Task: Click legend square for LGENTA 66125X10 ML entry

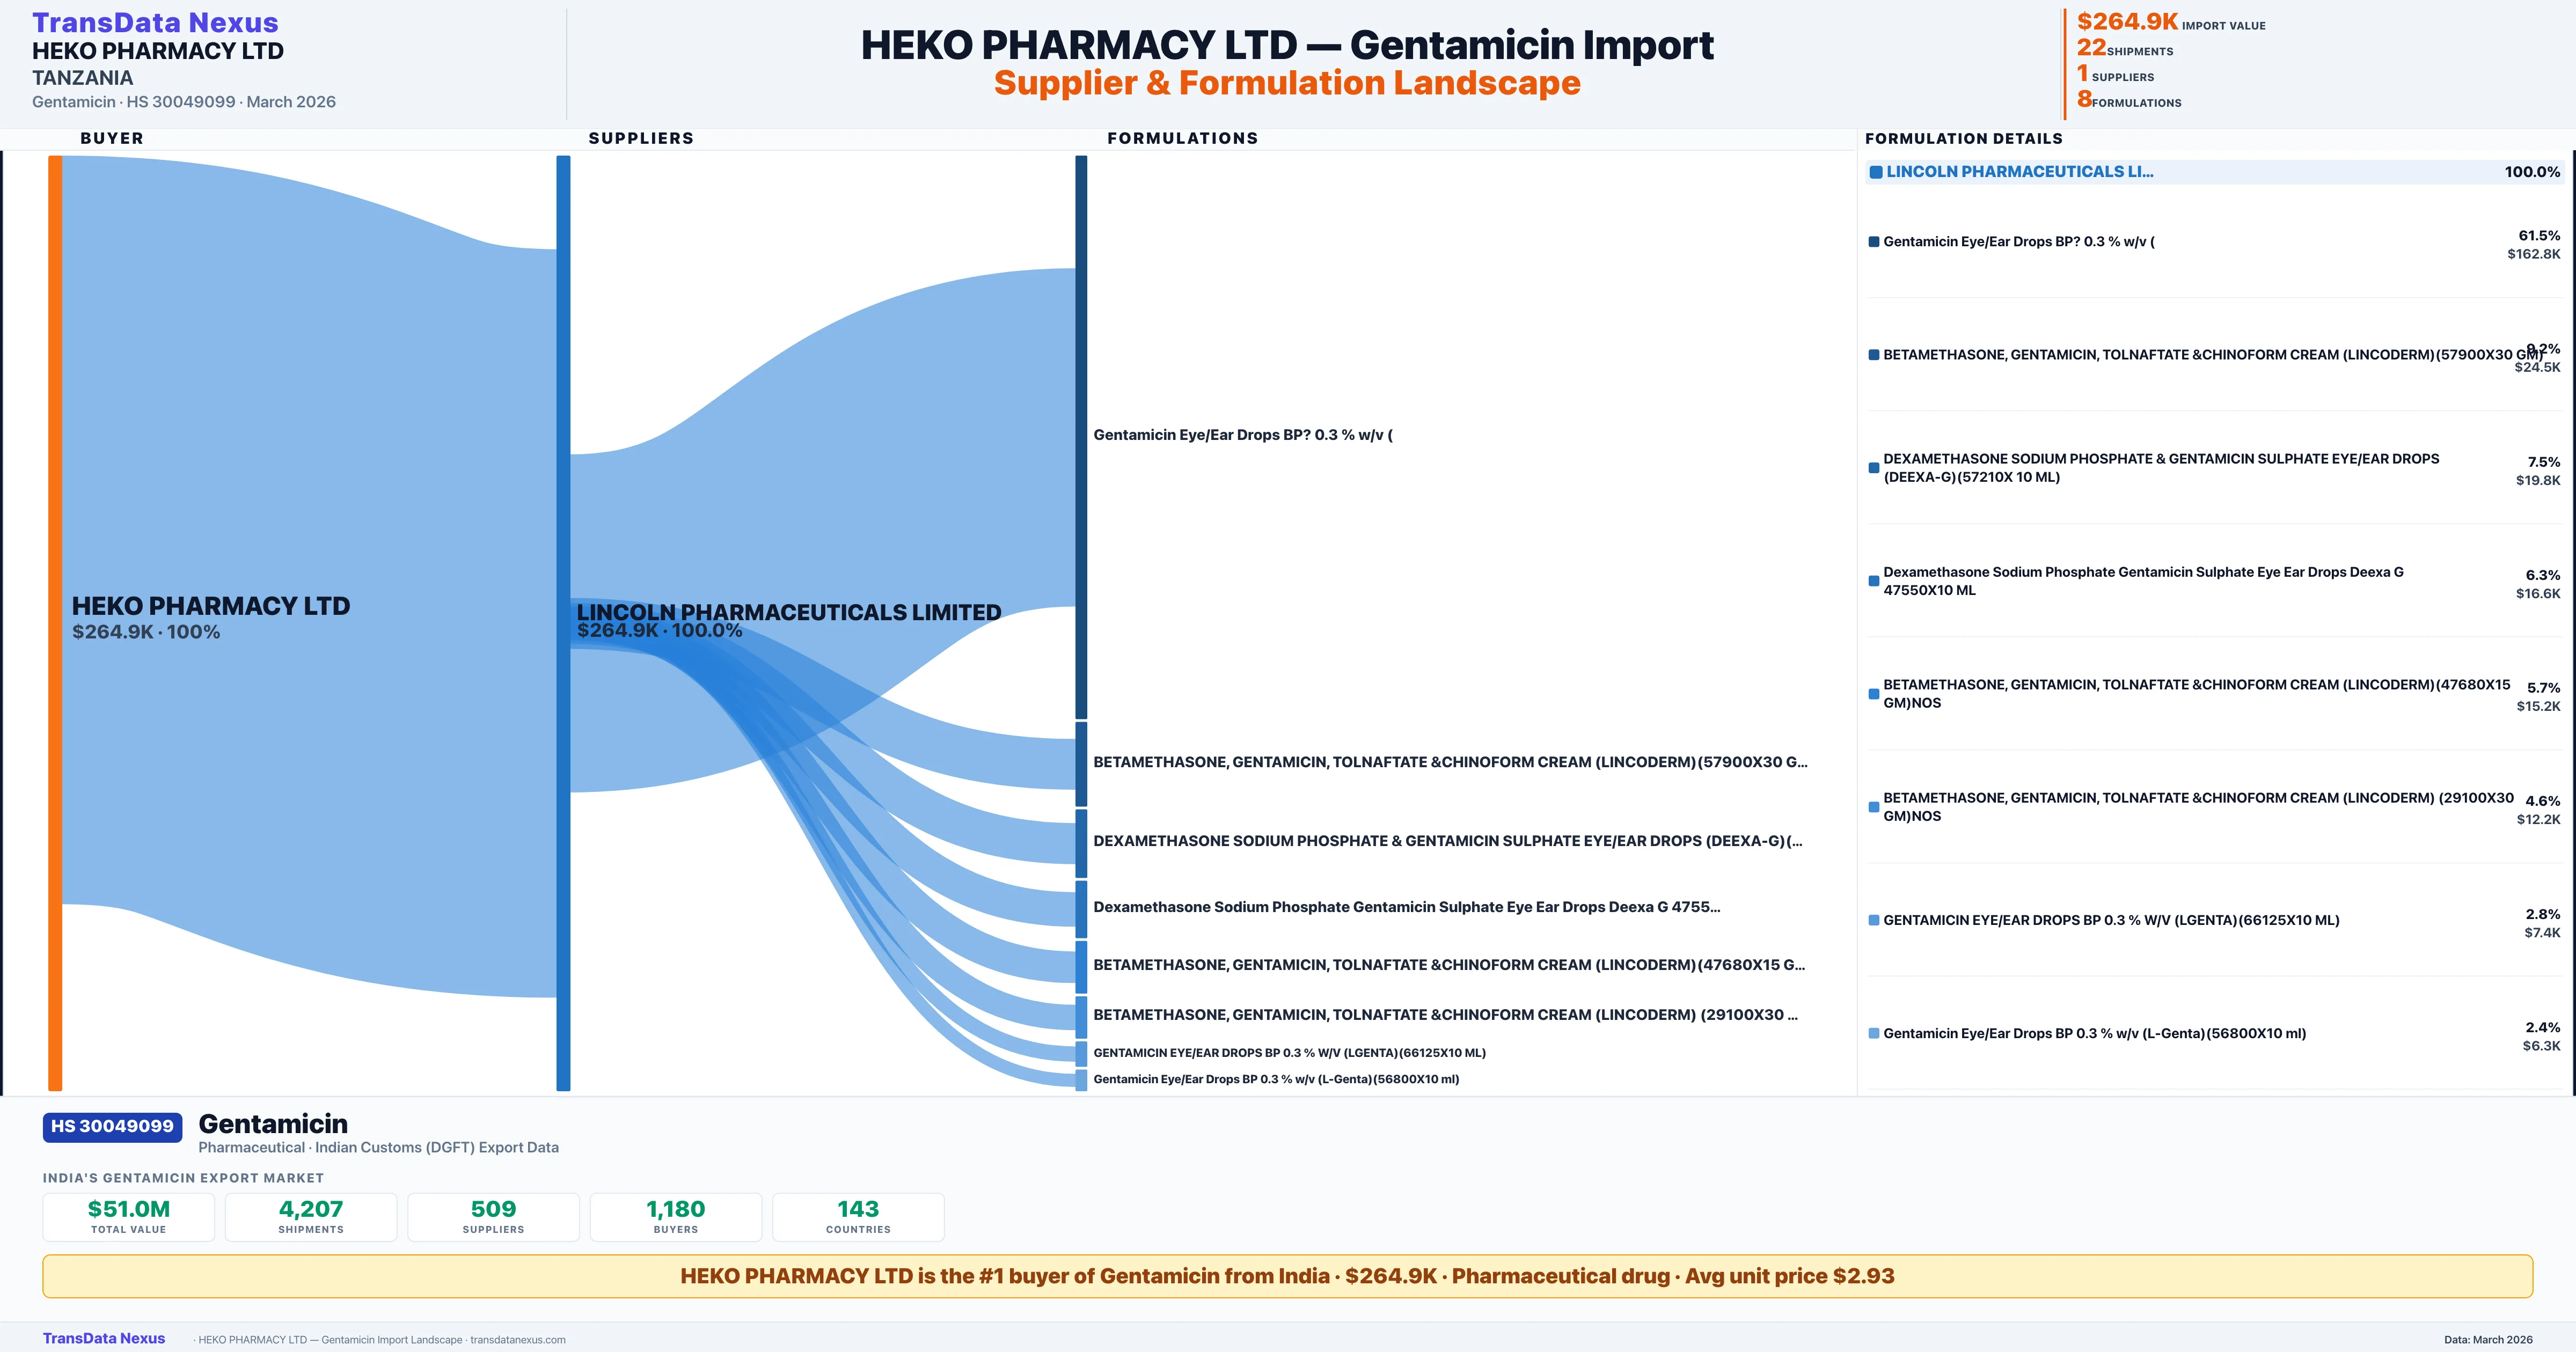Action: point(1874,920)
